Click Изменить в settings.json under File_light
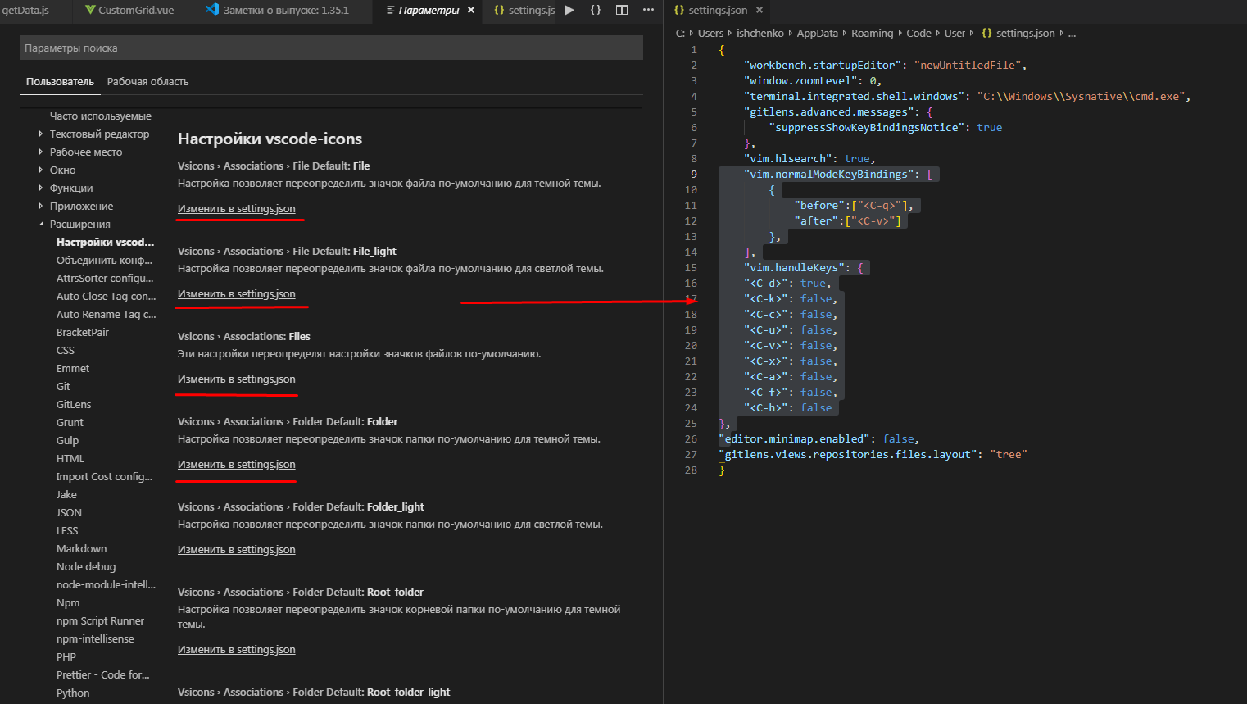This screenshot has height=704, width=1247. pos(236,293)
